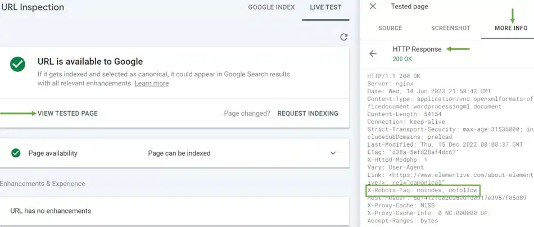The height and width of the screenshot is (227, 534).
Task: Open the Learn more link
Action: pyautogui.click(x=152, y=83)
